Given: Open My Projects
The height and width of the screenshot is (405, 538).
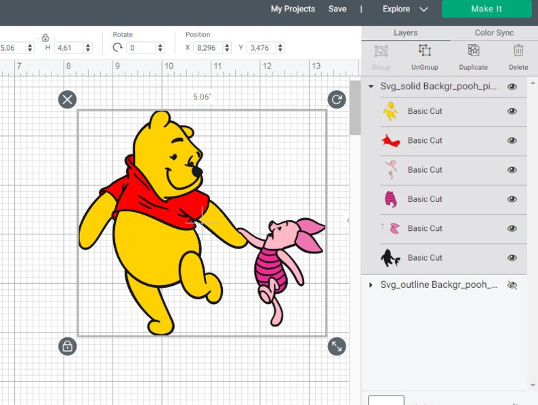Looking at the screenshot, I should pos(293,9).
